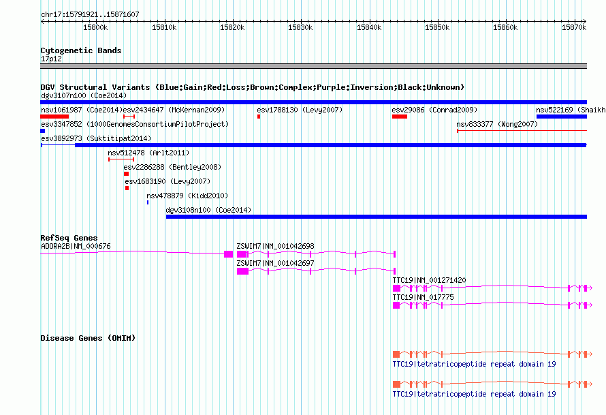
Task: Select the ZSWIM7 NM_001042697 gene model
Action: [x=316, y=271]
